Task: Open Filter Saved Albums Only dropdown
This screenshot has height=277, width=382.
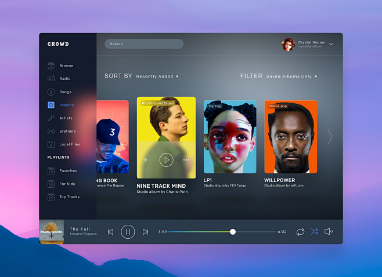Action: tap(291, 76)
